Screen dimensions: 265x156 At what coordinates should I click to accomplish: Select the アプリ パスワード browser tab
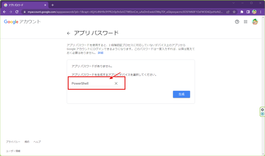pos(25,5)
